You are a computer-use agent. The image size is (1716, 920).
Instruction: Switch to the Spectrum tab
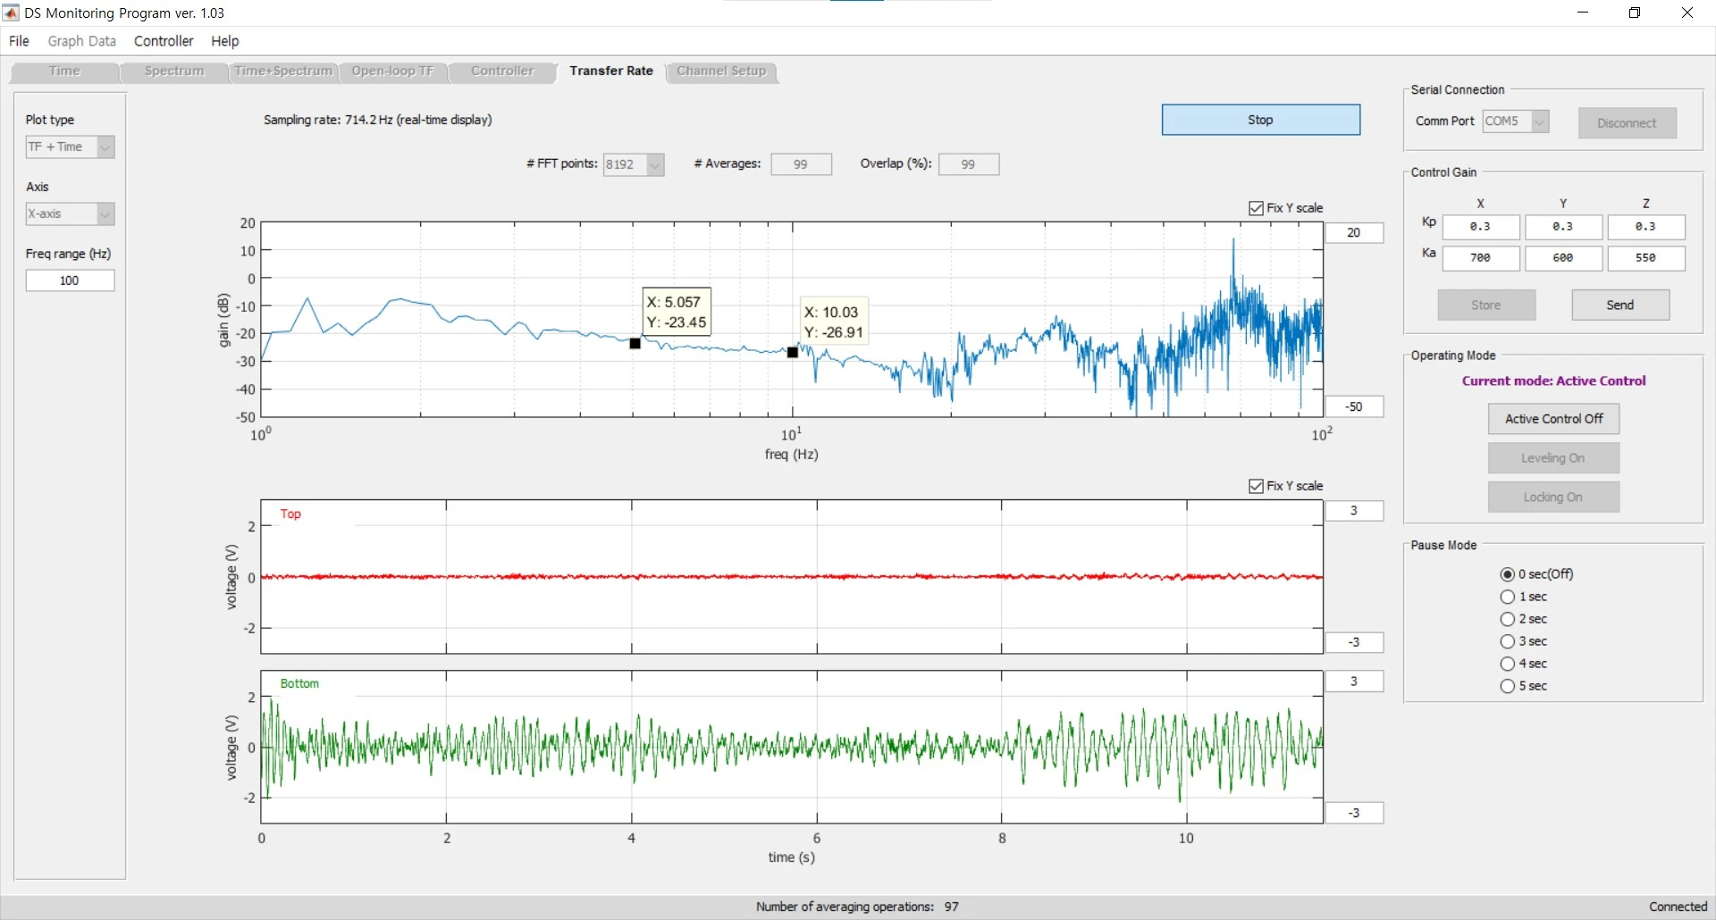pyautogui.click(x=174, y=71)
